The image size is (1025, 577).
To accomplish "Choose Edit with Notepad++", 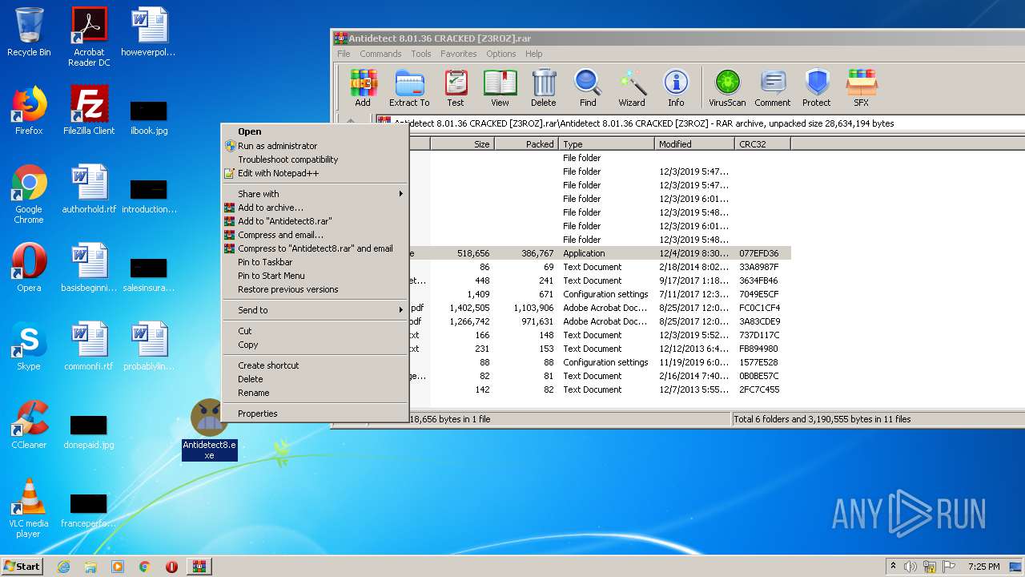I will (x=315, y=173).
